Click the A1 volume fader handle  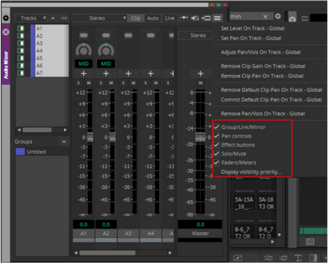pos(90,137)
